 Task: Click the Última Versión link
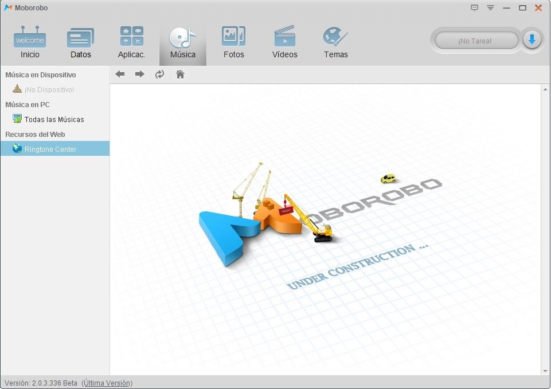(x=107, y=383)
